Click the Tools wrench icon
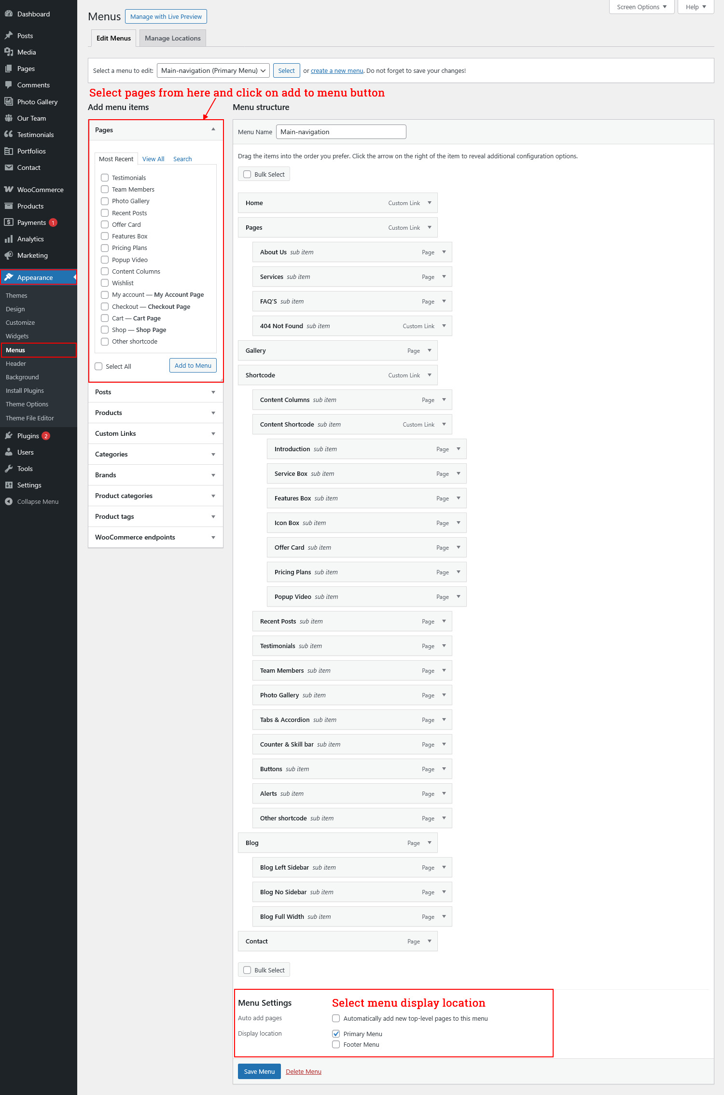 [9, 469]
